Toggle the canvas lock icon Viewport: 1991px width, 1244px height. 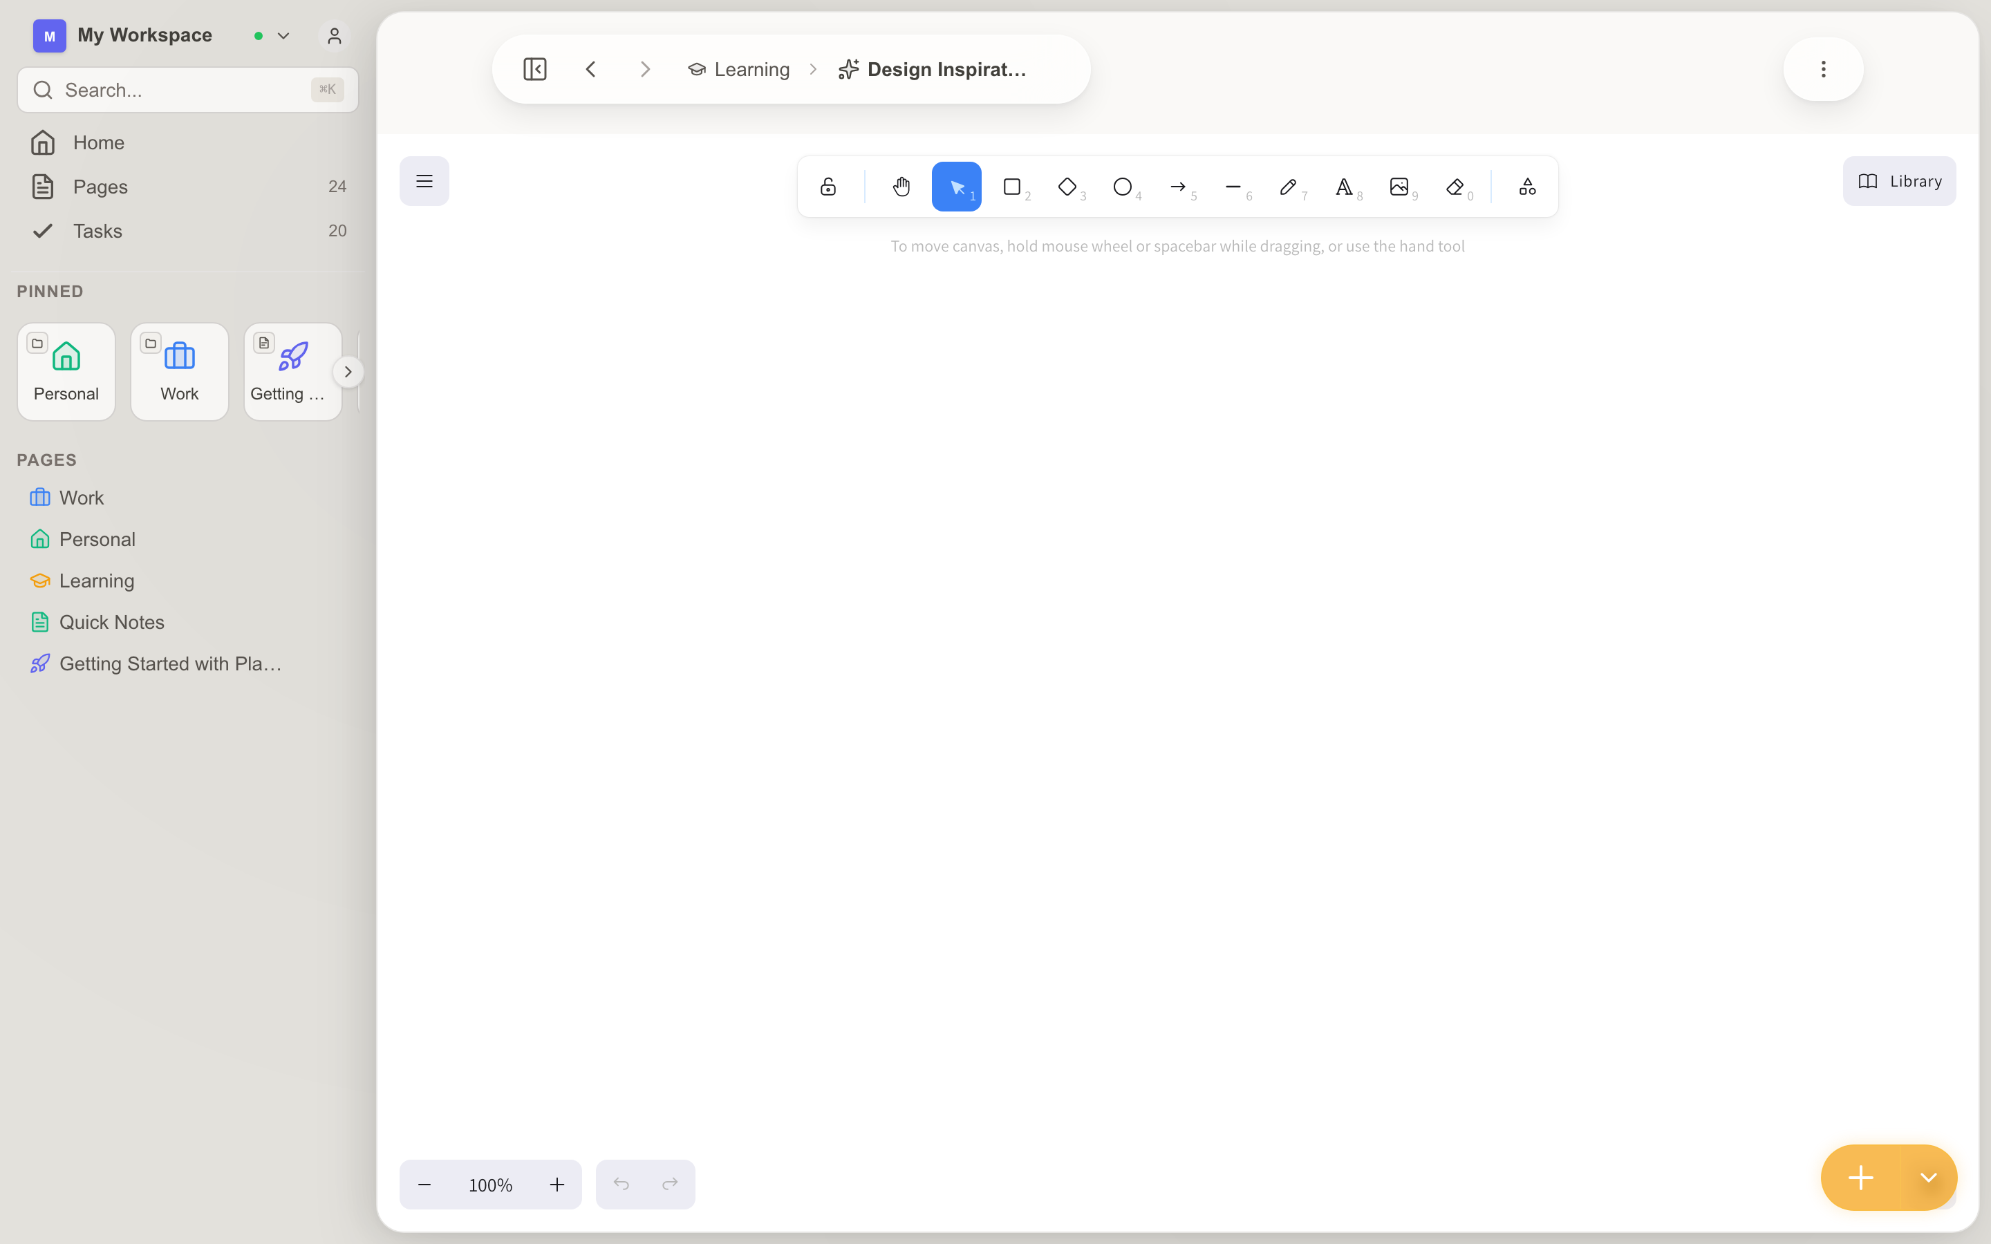(828, 187)
